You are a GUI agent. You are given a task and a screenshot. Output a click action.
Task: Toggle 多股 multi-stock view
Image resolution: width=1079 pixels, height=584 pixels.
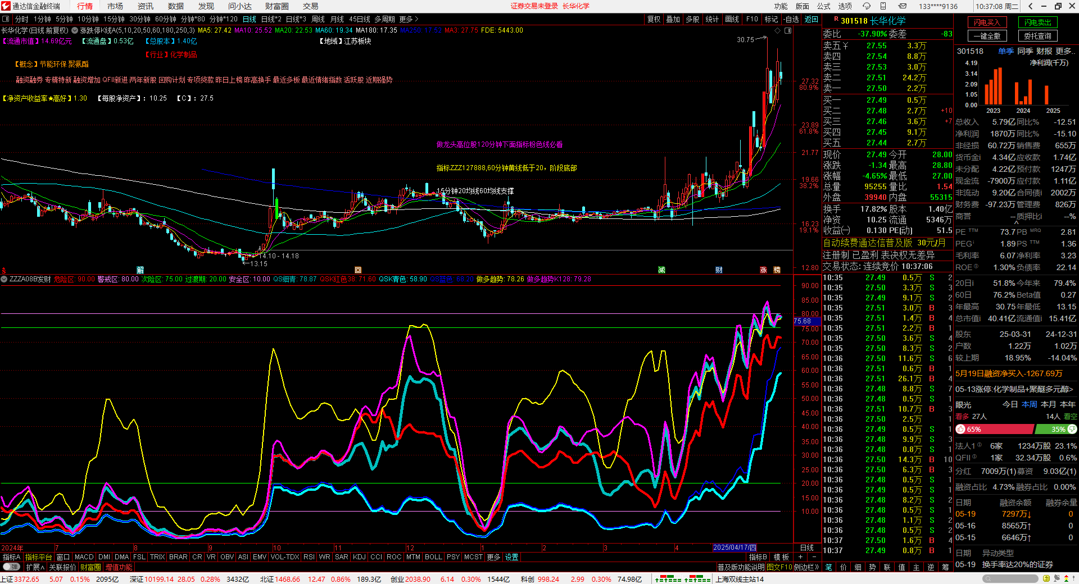[x=692, y=19]
